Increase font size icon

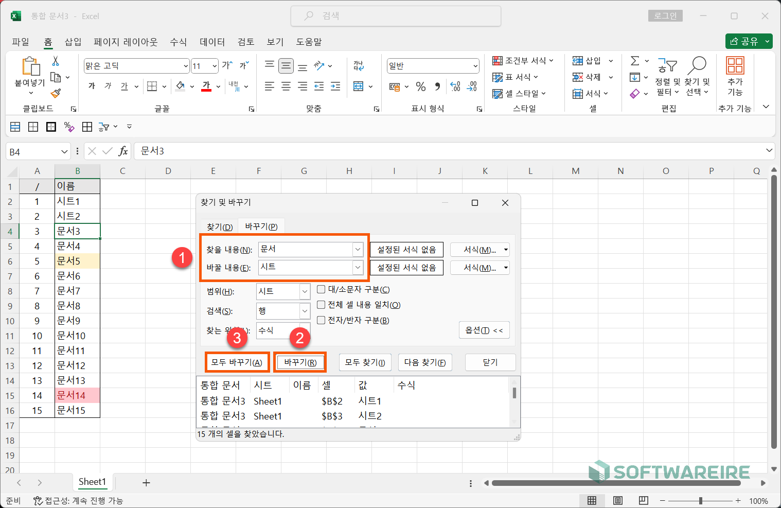click(227, 65)
